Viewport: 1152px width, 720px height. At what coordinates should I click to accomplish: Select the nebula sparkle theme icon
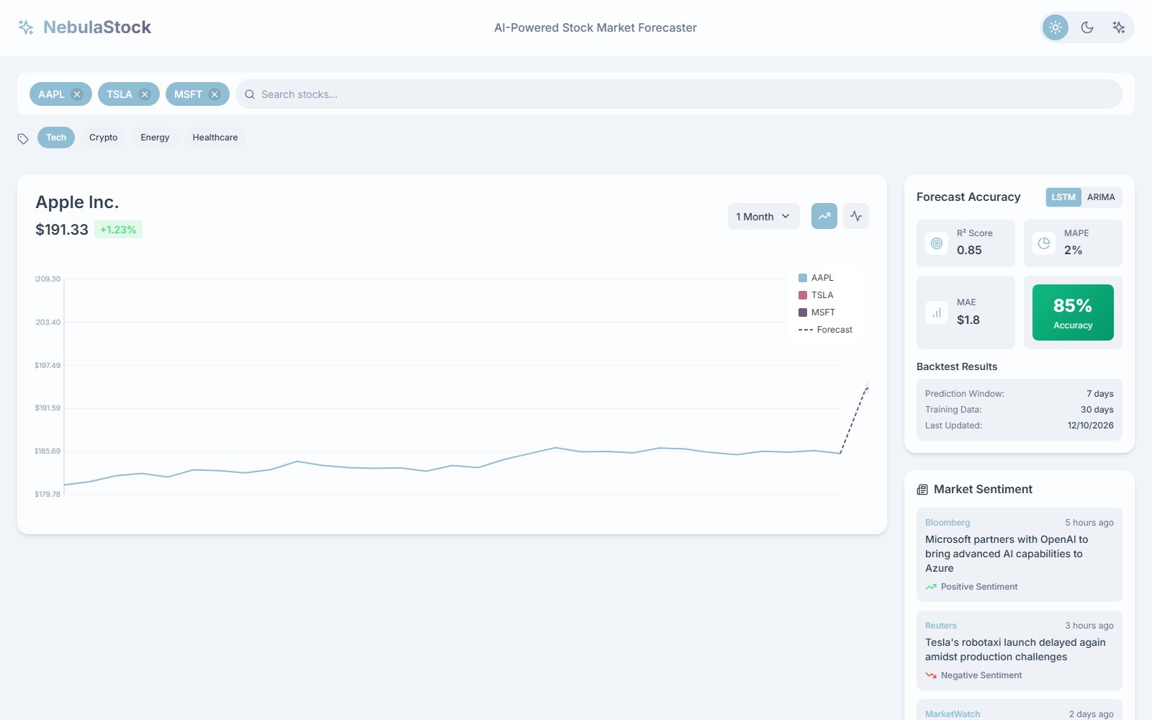1118,27
